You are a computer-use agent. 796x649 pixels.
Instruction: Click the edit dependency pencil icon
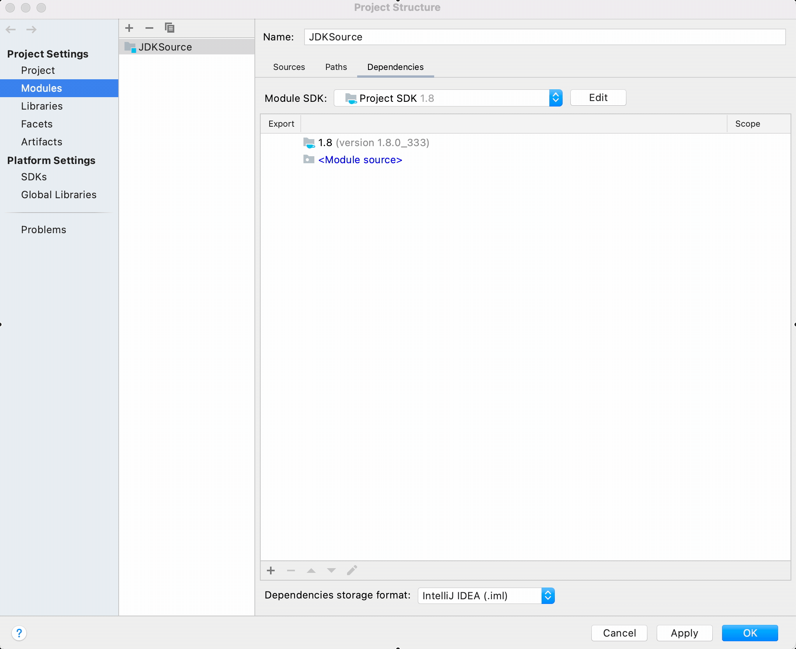click(x=352, y=570)
